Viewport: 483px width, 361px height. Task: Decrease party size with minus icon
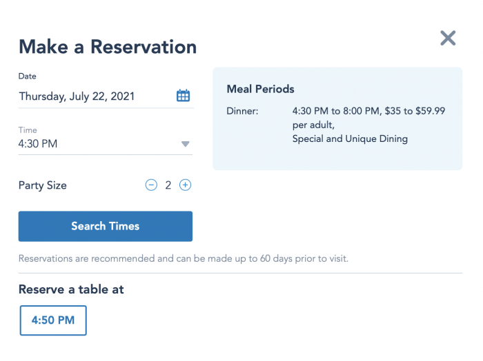pyautogui.click(x=151, y=185)
